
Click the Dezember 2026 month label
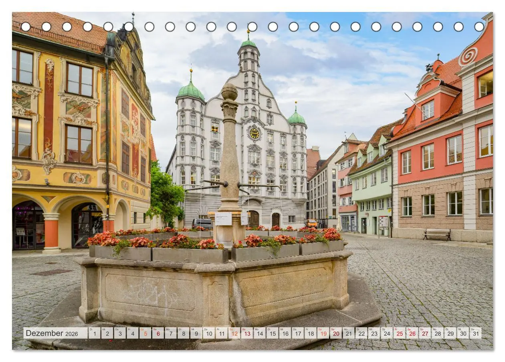pos(55,333)
